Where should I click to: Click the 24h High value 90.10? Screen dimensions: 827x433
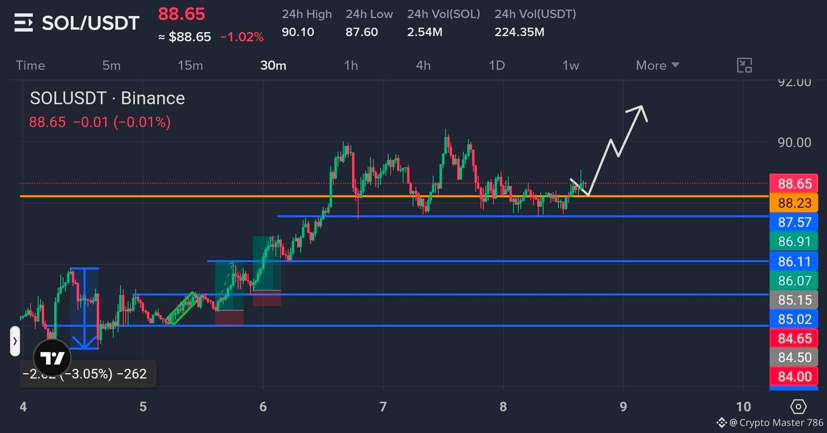pyautogui.click(x=298, y=32)
